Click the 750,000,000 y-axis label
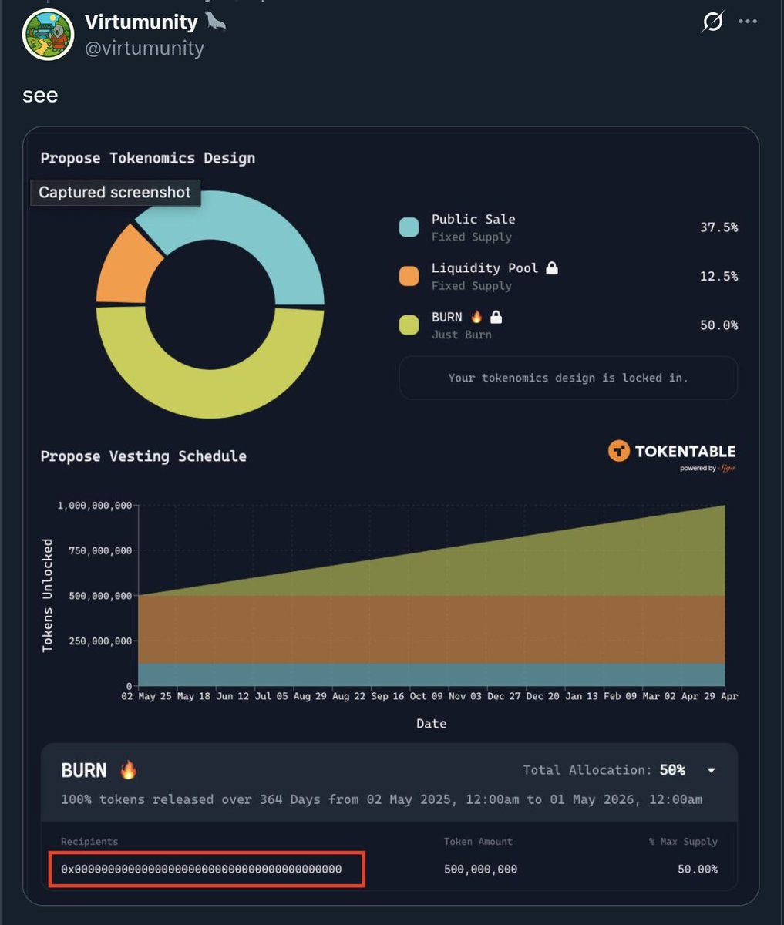Screen dimensions: 784x925 point(100,550)
